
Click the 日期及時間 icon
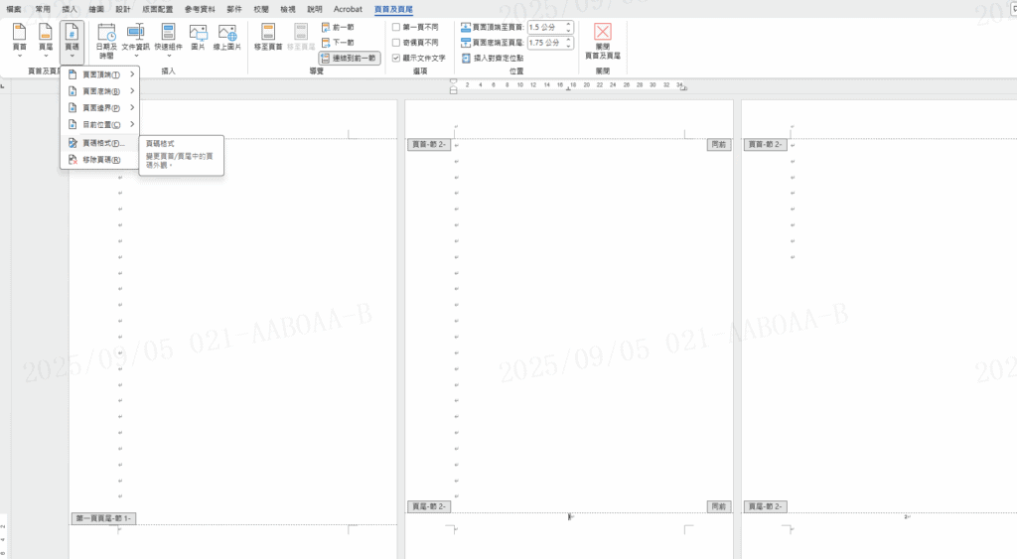[106, 35]
